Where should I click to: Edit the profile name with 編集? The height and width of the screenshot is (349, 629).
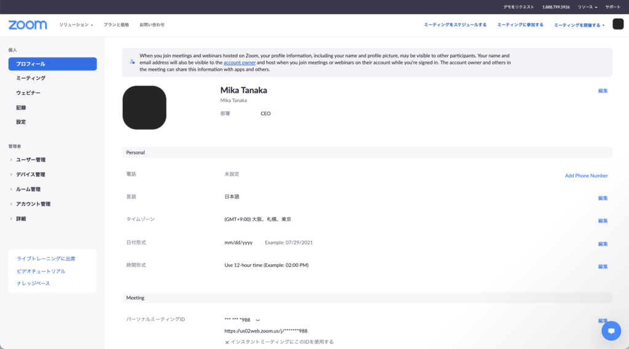[x=603, y=91]
